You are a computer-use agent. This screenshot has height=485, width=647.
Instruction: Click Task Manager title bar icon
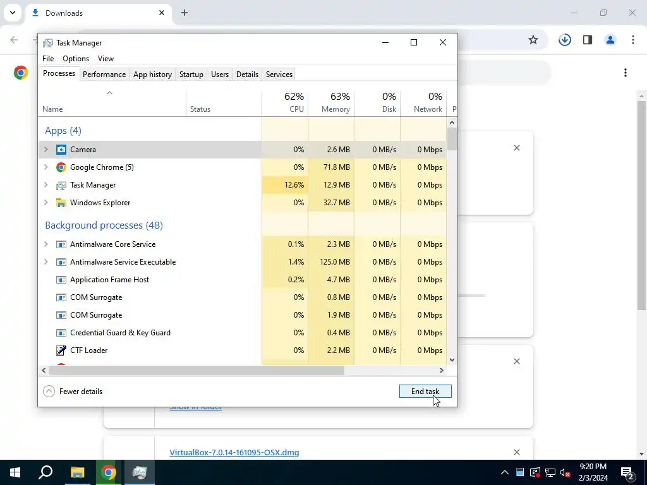pyautogui.click(x=48, y=43)
